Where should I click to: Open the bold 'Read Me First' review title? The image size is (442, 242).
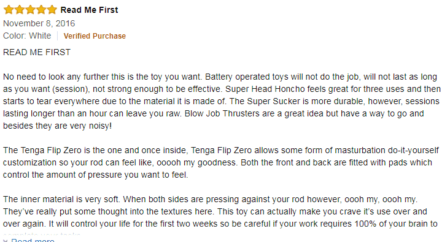pyautogui.click(x=90, y=10)
